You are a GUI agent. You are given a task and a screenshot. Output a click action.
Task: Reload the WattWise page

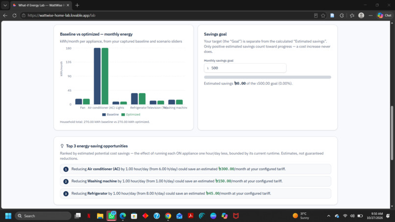click(x=14, y=15)
